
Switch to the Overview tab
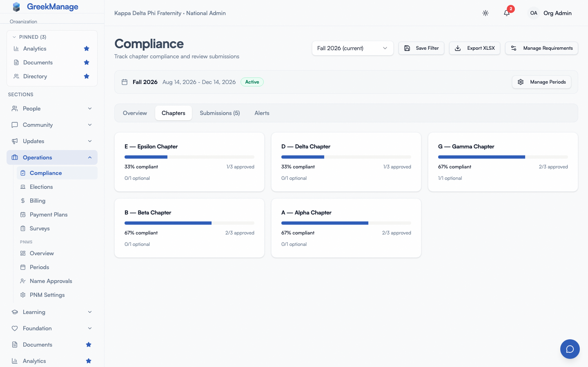pyautogui.click(x=135, y=113)
